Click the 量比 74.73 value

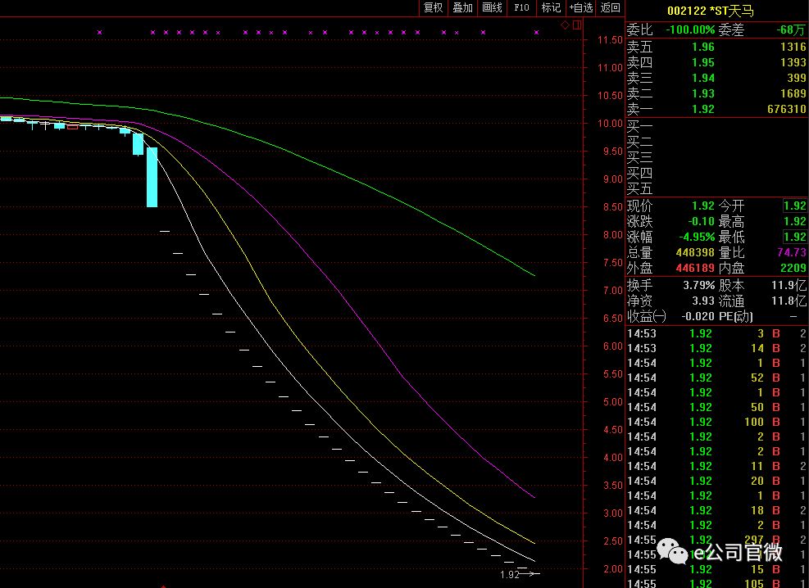point(791,252)
